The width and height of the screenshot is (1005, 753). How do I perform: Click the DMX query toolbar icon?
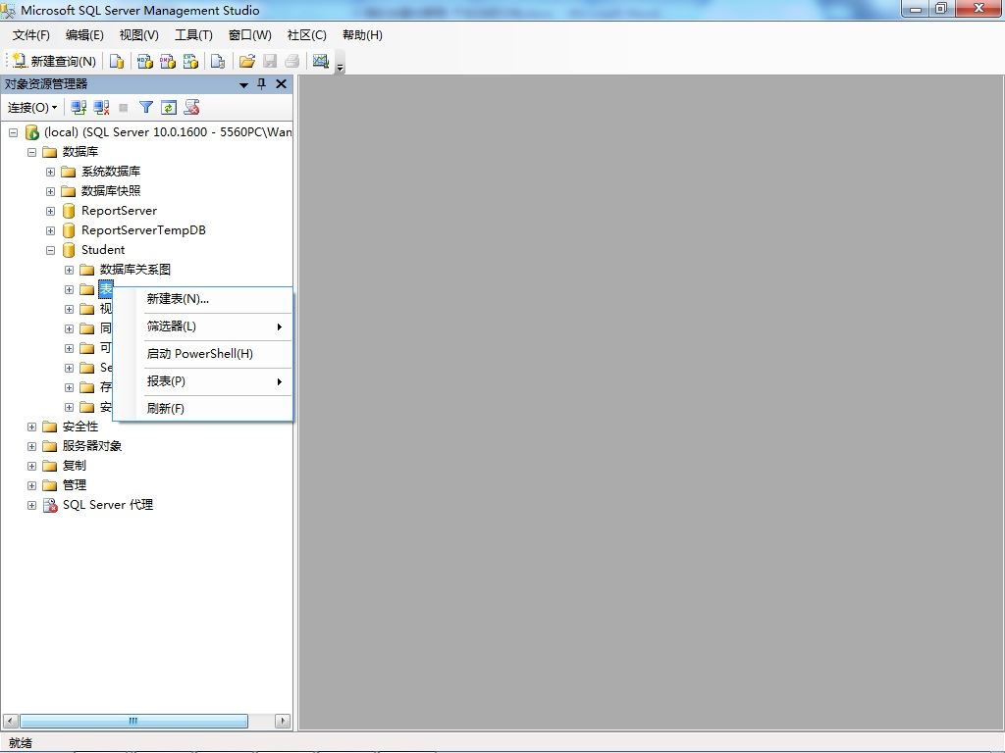point(168,61)
